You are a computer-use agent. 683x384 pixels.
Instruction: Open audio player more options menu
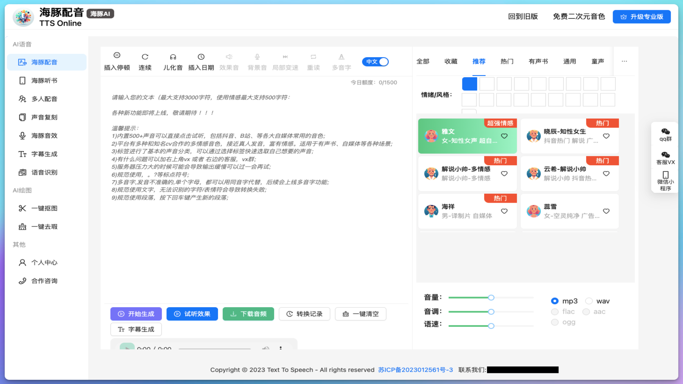tap(280, 348)
